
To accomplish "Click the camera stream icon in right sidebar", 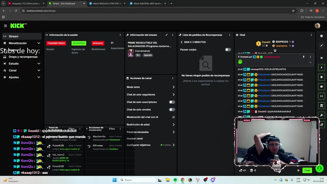I will click(322, 106).
